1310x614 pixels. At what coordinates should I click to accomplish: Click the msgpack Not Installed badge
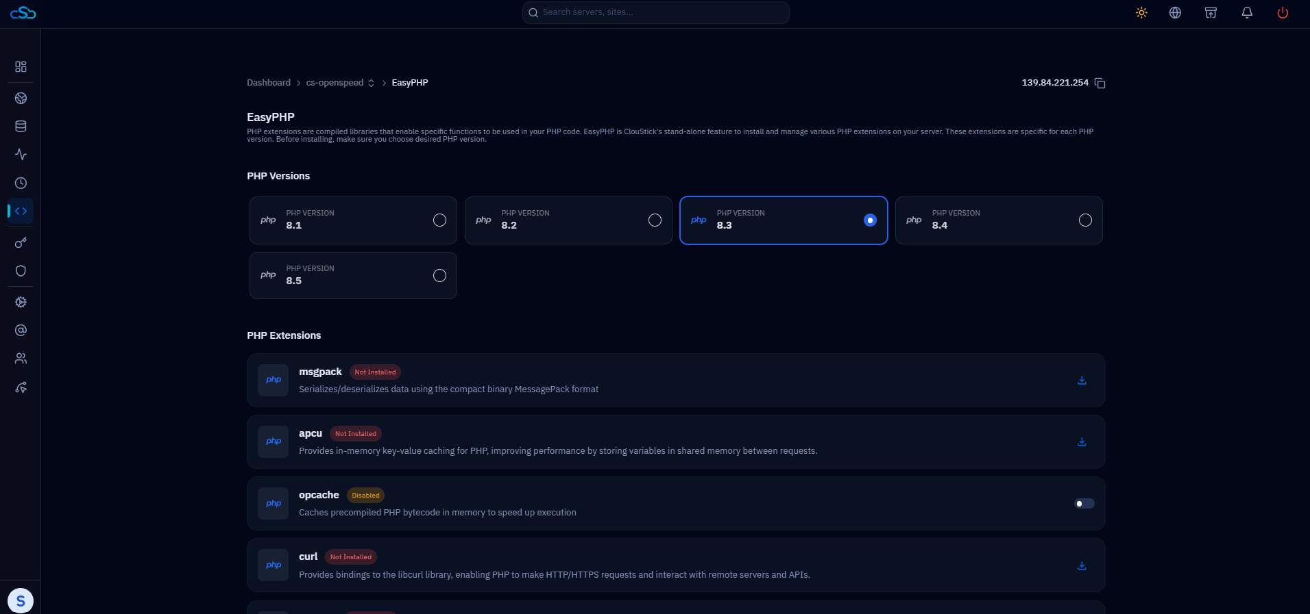[x=375, y=372]
